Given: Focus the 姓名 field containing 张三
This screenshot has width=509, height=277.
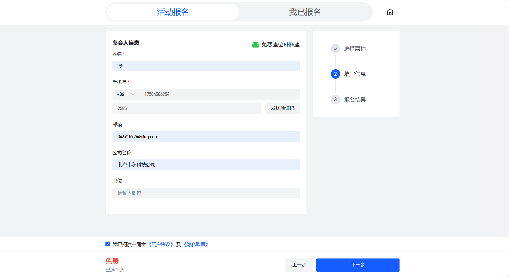Looking at the screenshot, I should [206, 66].
